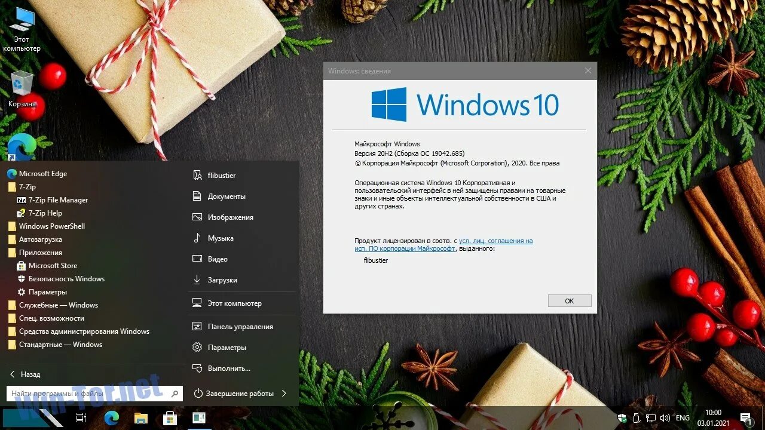765x430 pixels.
Task: Open Параметры with gear icon in right column
Action: coord(219,348)
